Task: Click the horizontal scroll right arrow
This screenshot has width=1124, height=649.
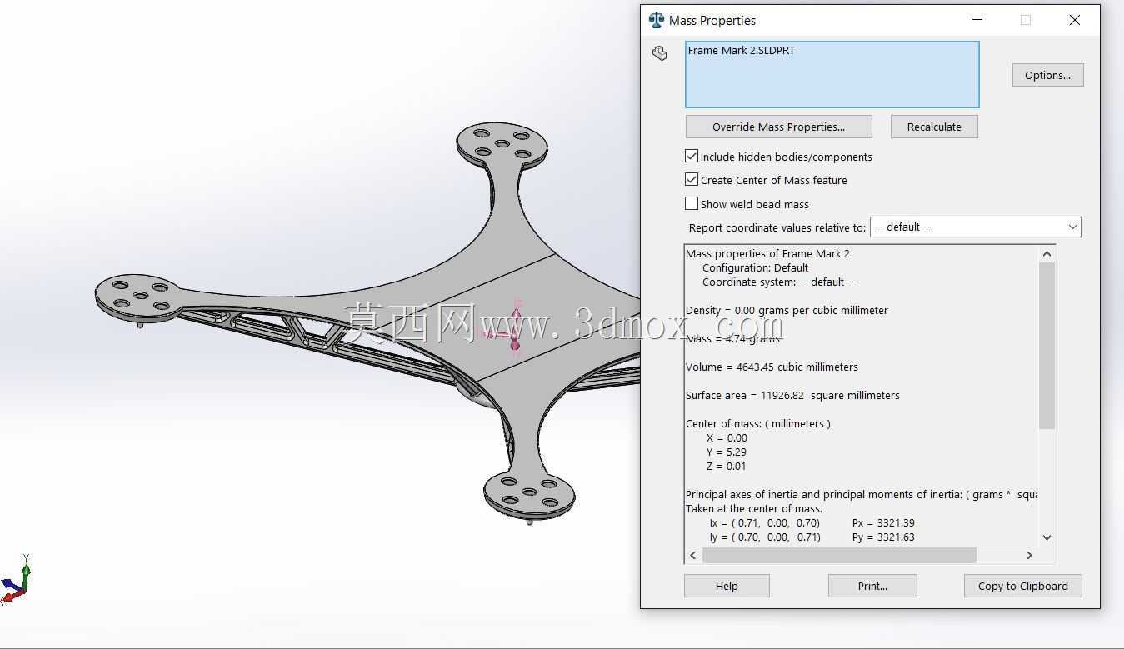Action: (x=1029, y=555)
